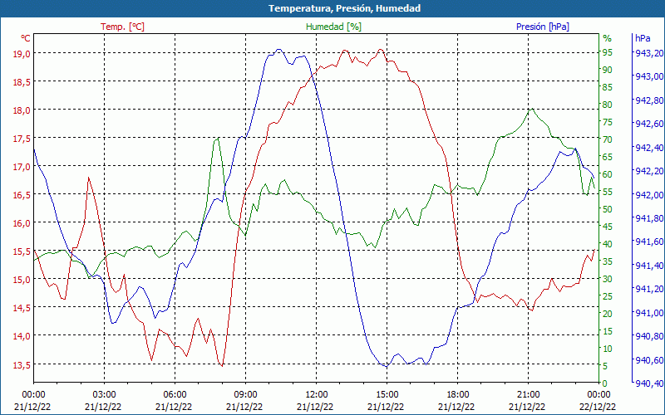The height and width of the screenshot is (415, 665).
Task: Click the '13,5' temperature tick label
Action: point(22,364)
